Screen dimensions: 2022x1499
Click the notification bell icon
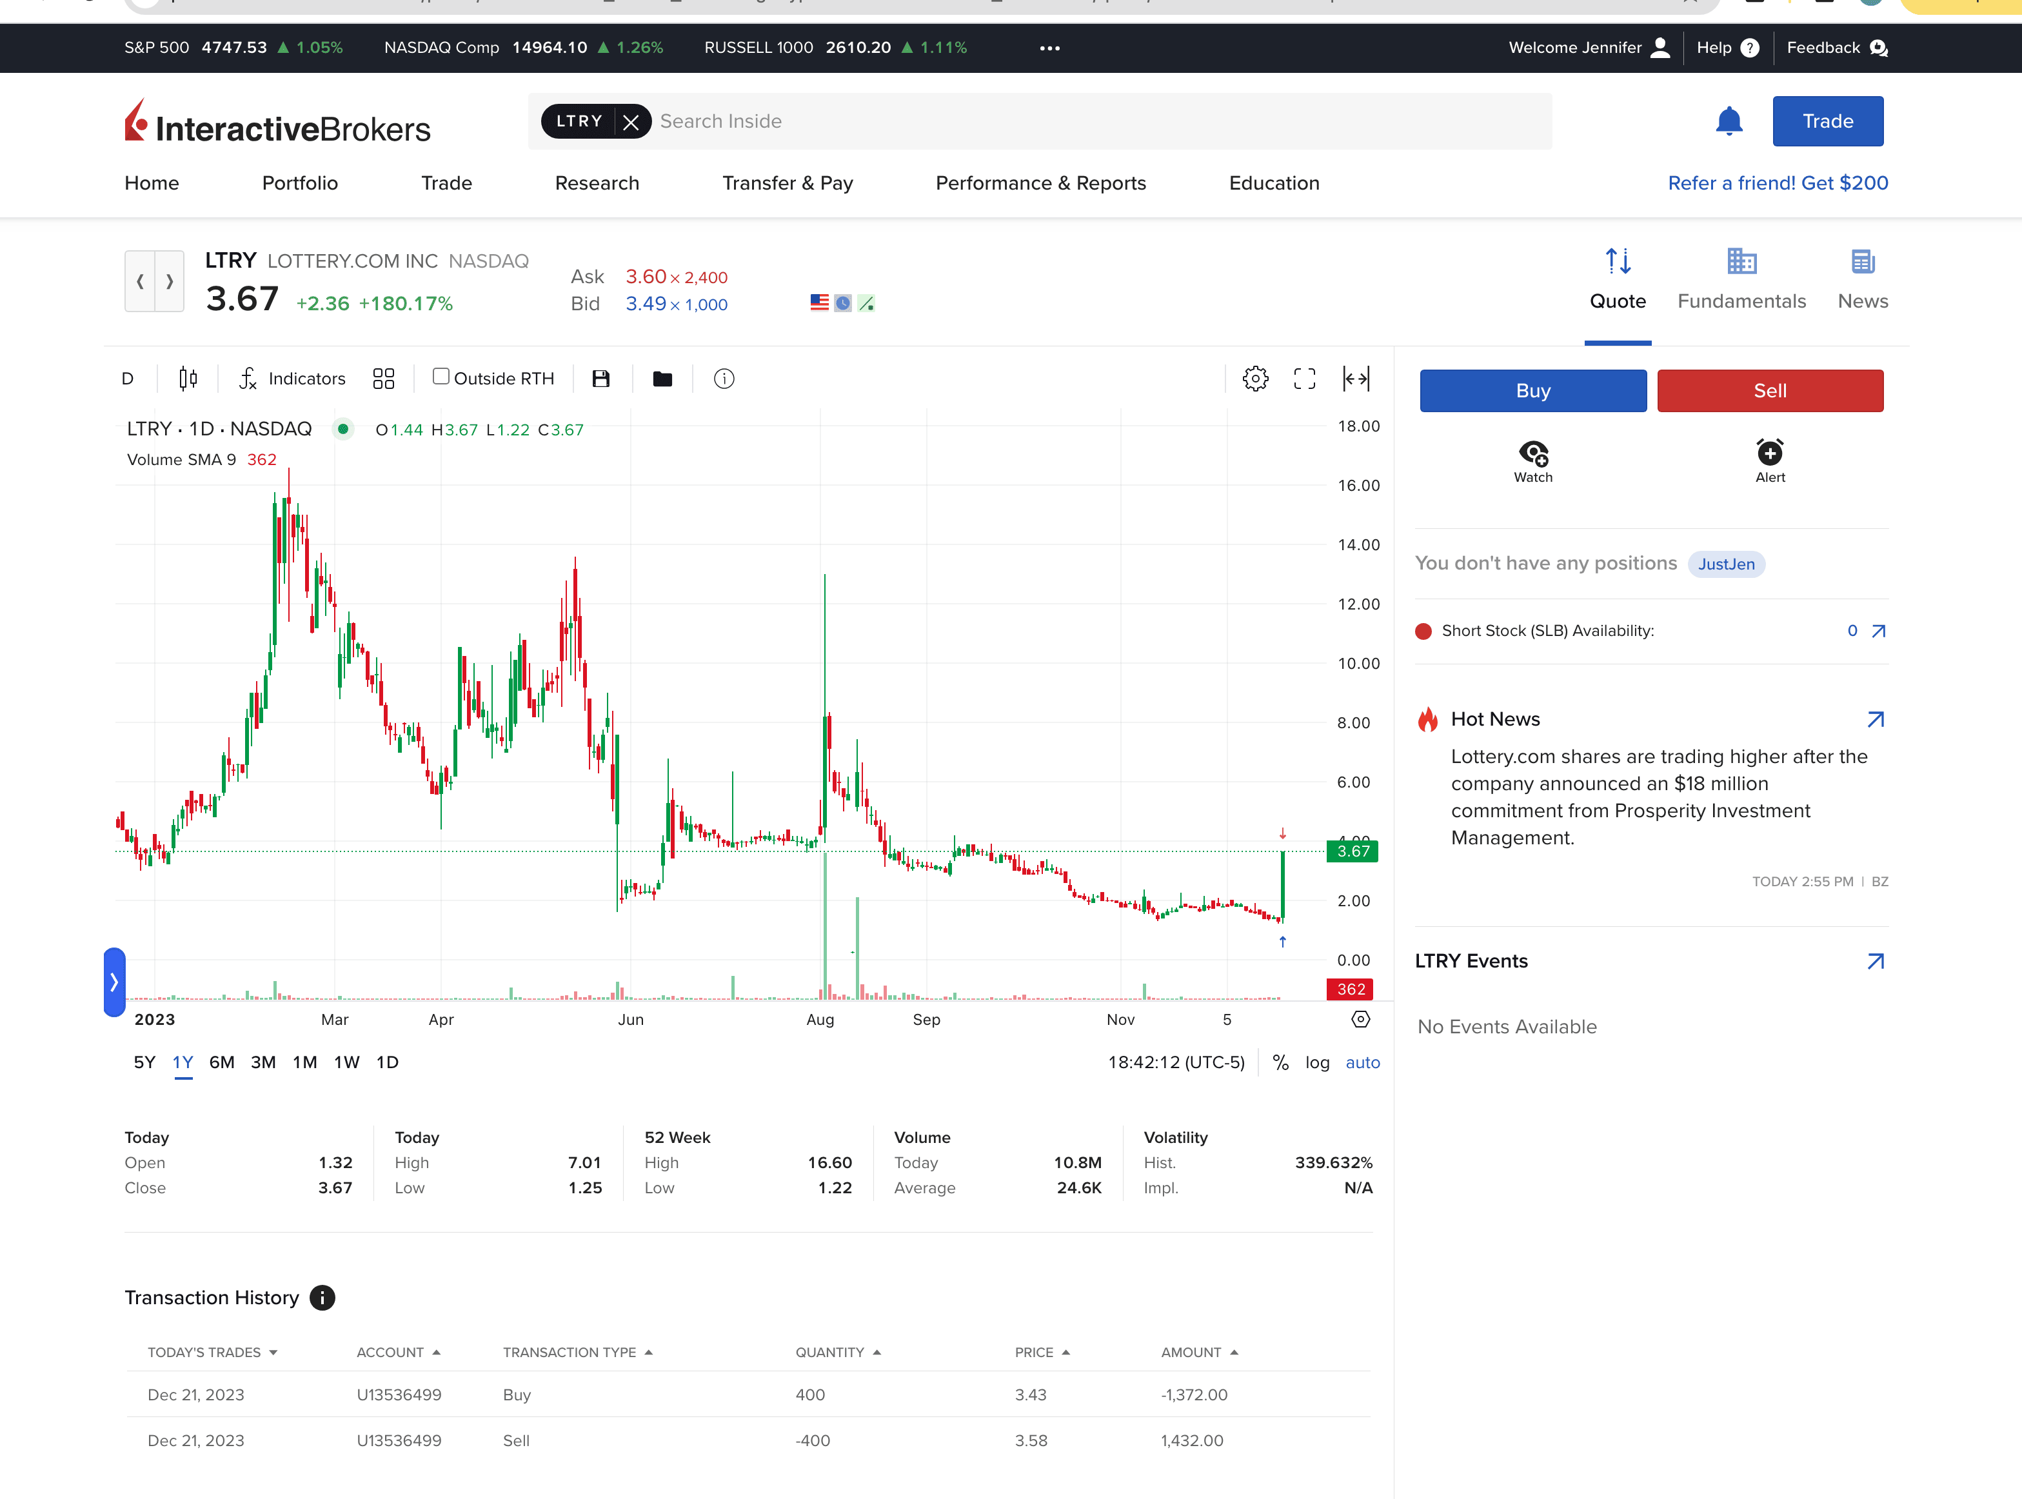pyautogui.click(x=1729, y=121)
